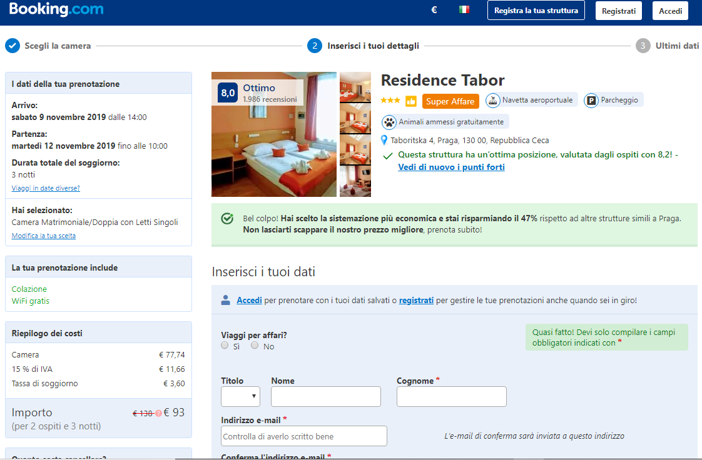This screenshot has height=460, width=702.
Task: Click martedì 12 novembre 2019 departure date
Action: 64,146
